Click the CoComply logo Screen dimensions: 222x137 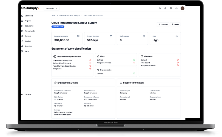[x=30, y=8]
